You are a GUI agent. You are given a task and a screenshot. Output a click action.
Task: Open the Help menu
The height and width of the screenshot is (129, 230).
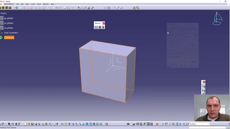click(52, 4)
